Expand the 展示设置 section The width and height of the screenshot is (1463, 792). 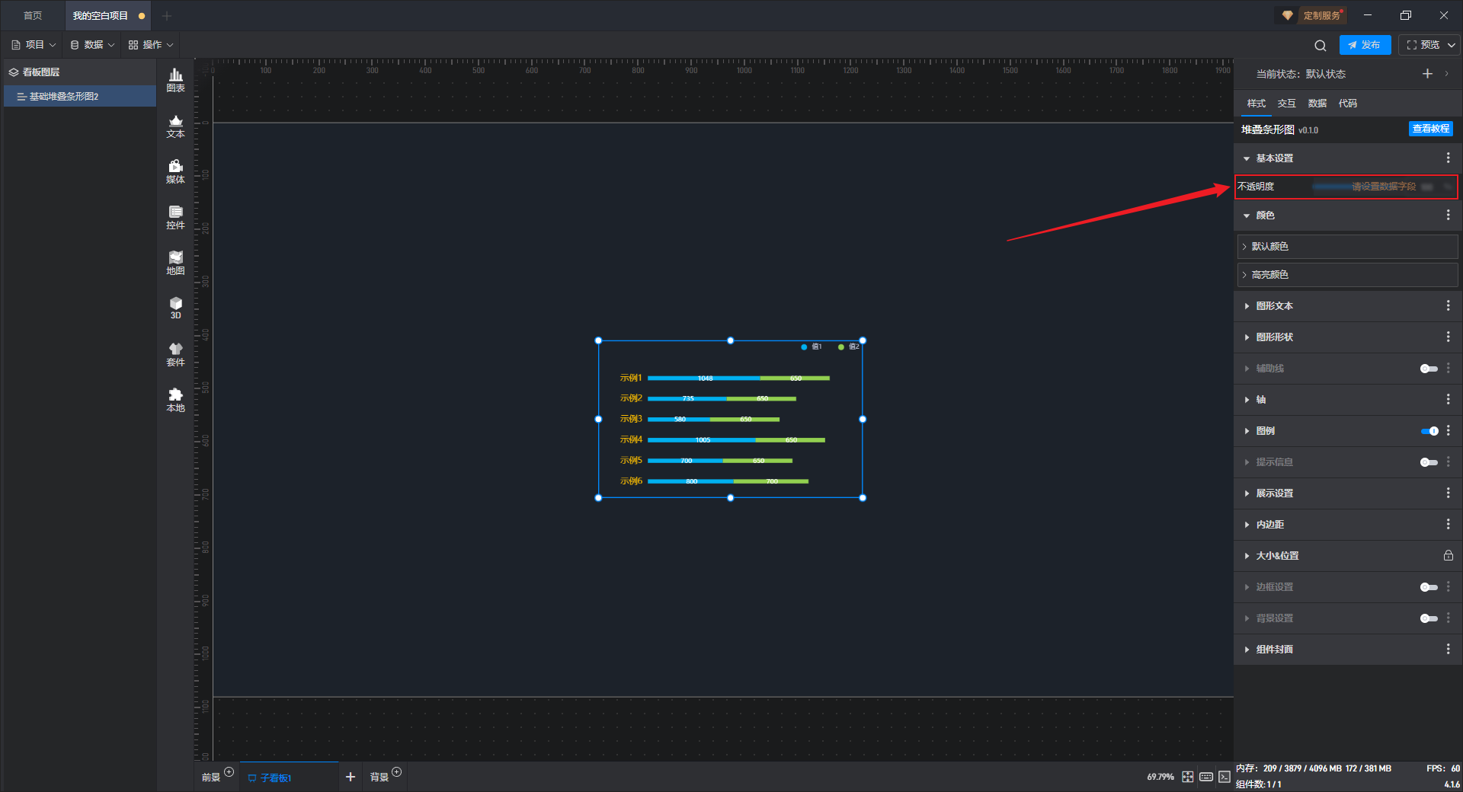(1247, 493)
